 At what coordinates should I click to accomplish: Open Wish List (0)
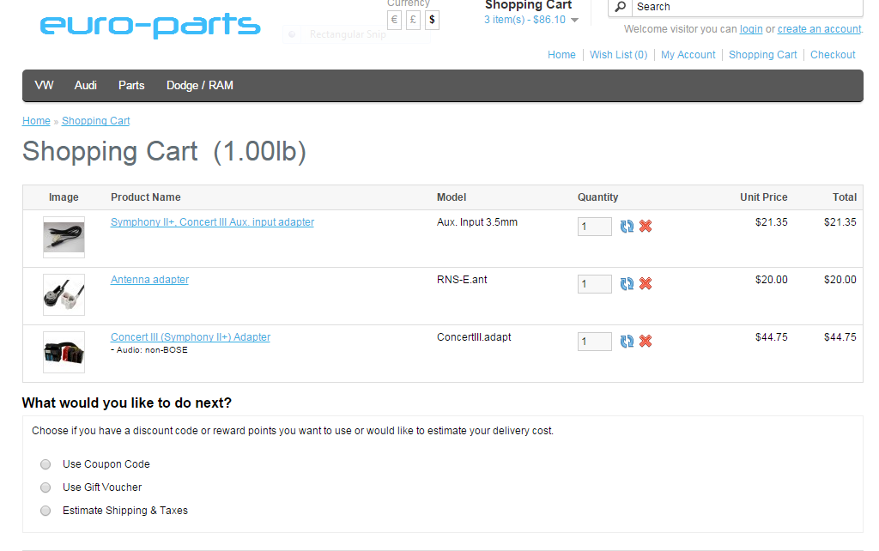coord(618,54)
